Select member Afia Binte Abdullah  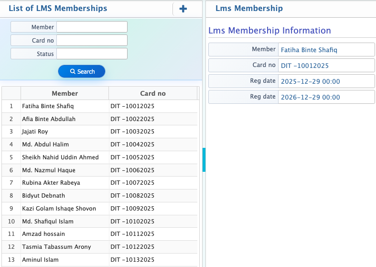point(49,119)
